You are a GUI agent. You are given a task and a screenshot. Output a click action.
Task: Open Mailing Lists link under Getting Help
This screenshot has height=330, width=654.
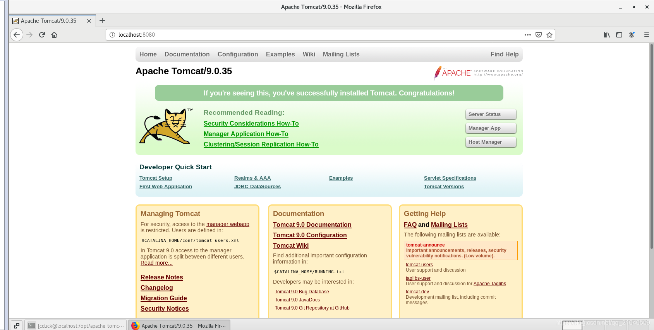[x=449, y=225]
